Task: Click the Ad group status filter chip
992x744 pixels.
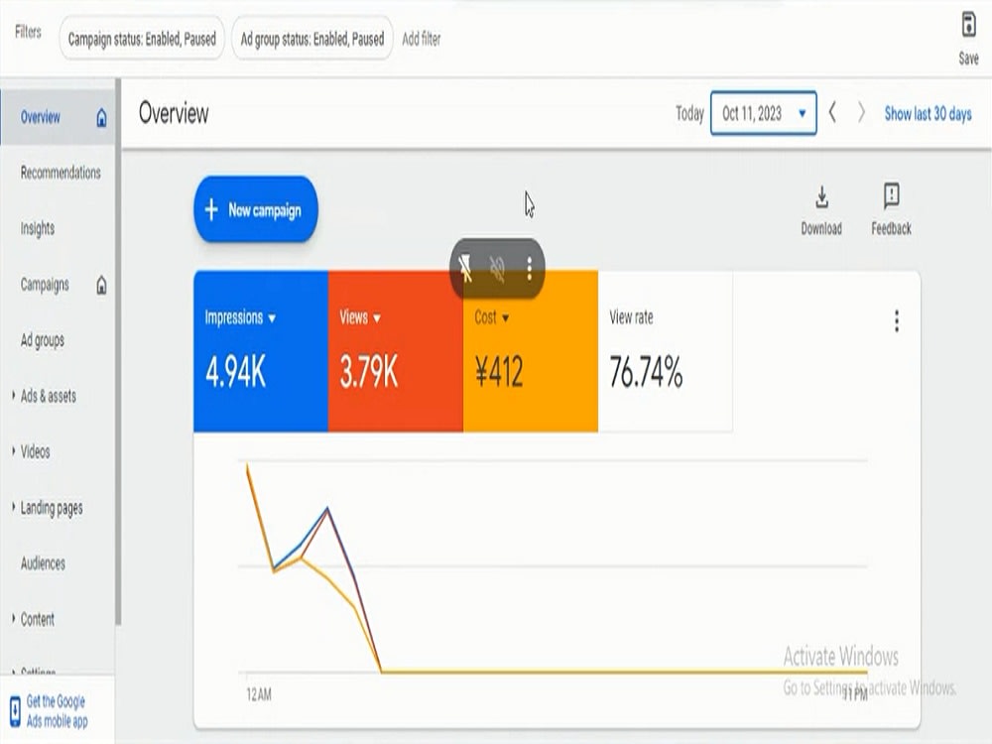Action: (x=312, y=39)
